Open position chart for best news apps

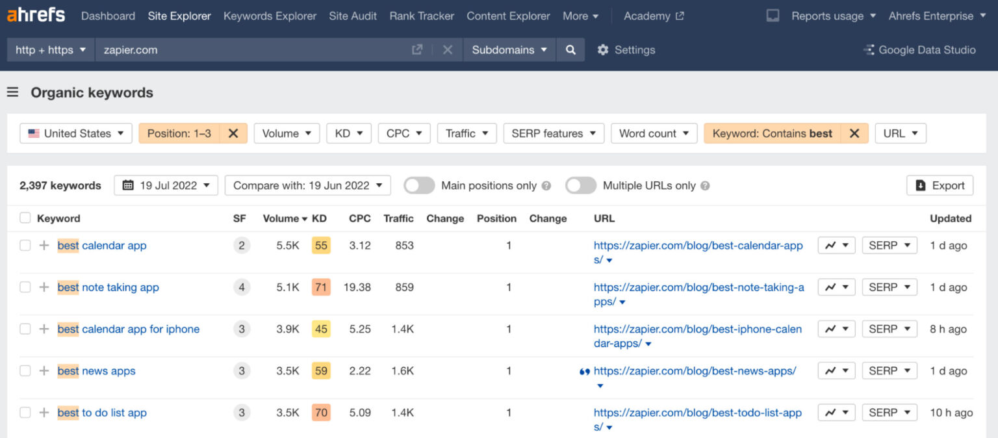(836, 371)
